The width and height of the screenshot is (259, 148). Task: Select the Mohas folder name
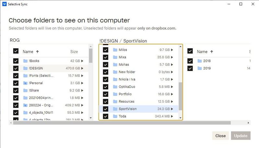(x=124, y=64)
